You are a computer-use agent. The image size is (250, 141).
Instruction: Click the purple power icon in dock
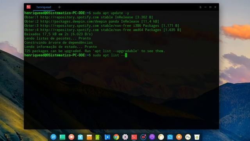point(152,137)
